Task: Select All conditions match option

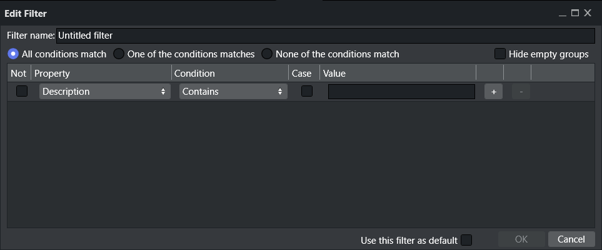Action: (13, 54)
